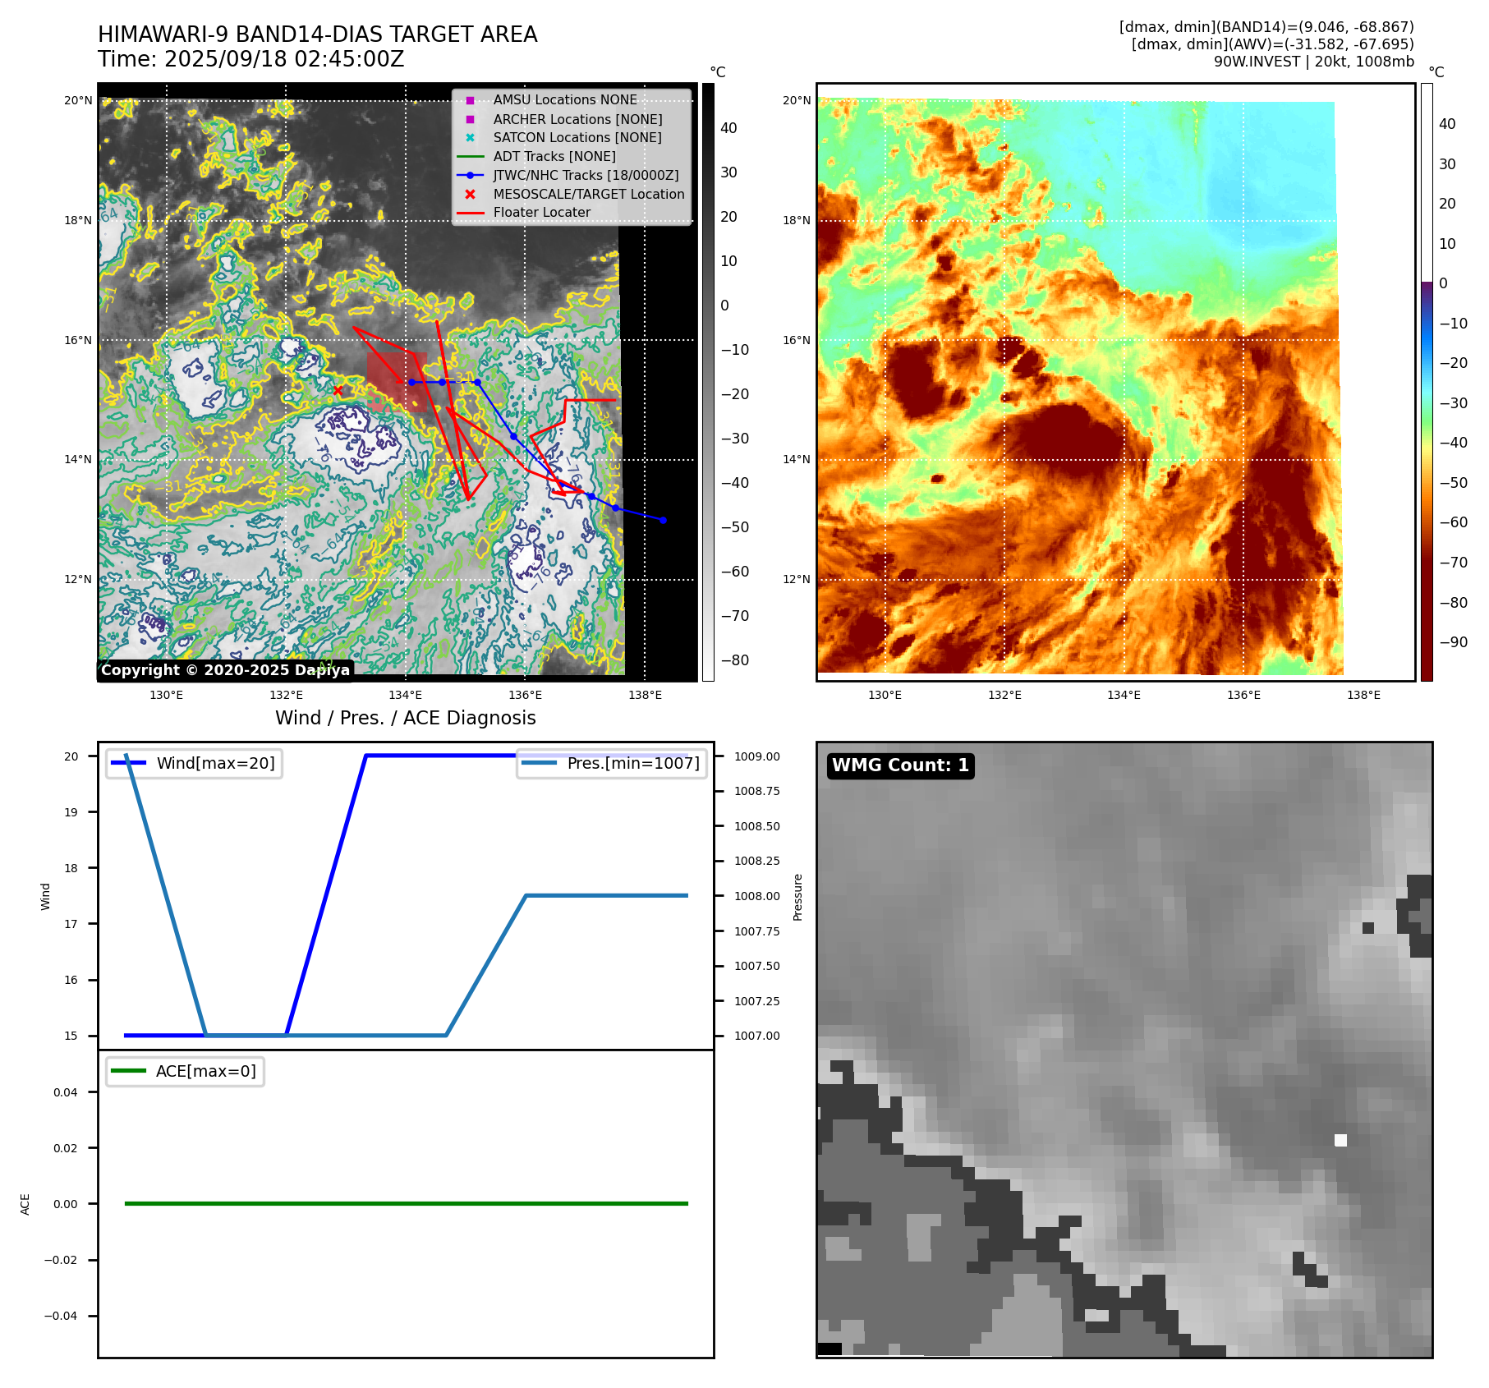Click the 'WMG Count: 1' label
1489x1388 pixels.
[901, 765]
